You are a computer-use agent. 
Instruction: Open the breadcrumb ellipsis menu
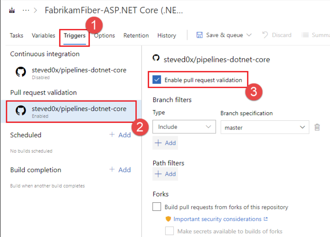click(x=26, y=10)
